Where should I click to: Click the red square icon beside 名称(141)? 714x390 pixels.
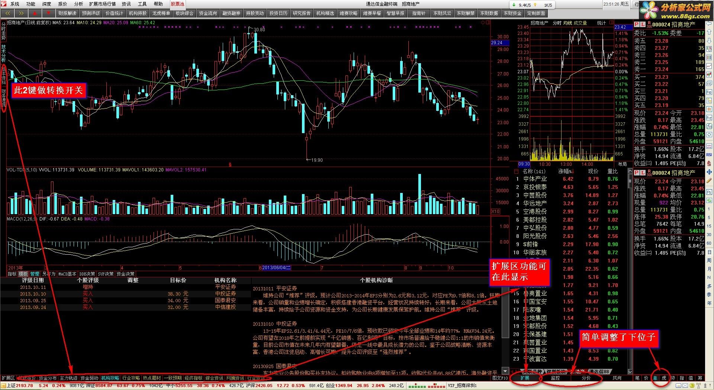coord(516,171)
